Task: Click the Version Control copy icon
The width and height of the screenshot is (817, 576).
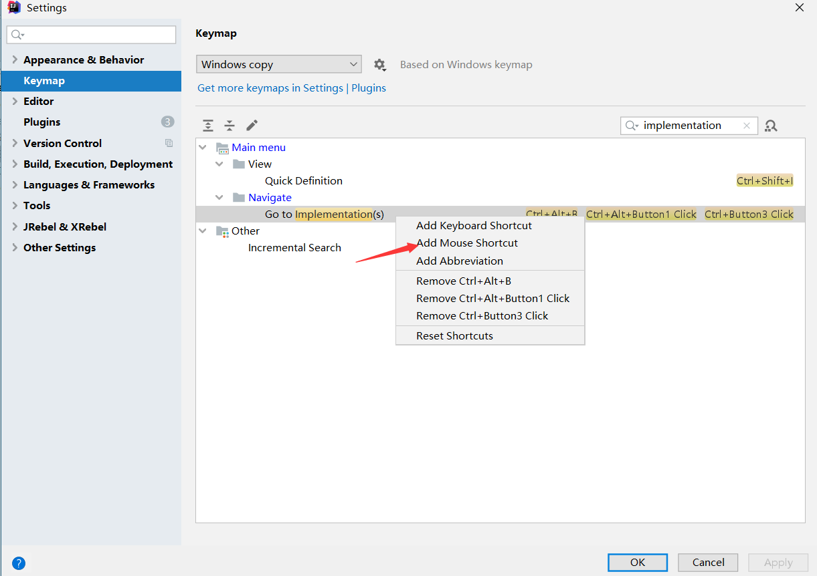Action: [x=169, y=143]
